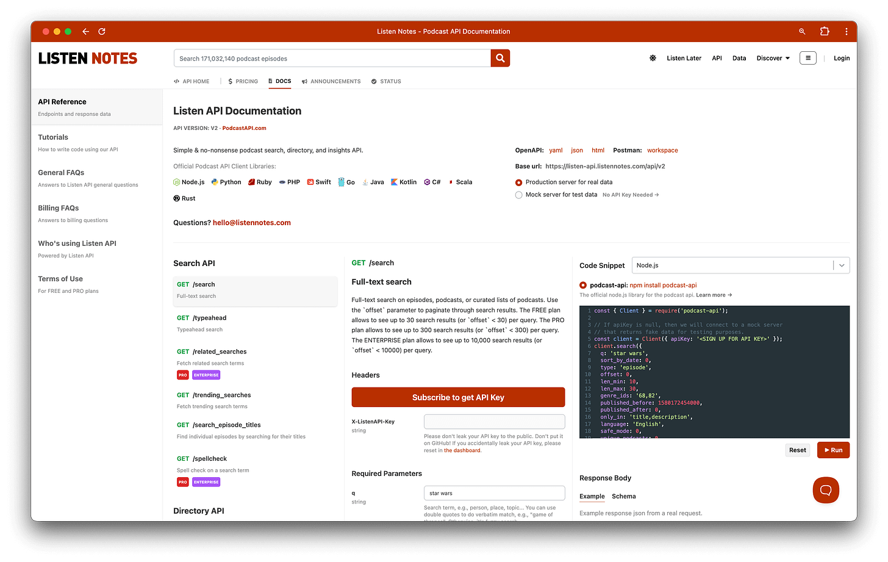Email hello@listennotes.com link

point(252,223)
